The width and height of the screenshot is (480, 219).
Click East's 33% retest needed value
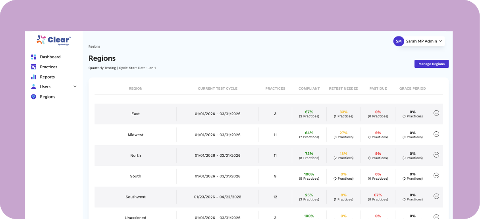pos(343,112)
